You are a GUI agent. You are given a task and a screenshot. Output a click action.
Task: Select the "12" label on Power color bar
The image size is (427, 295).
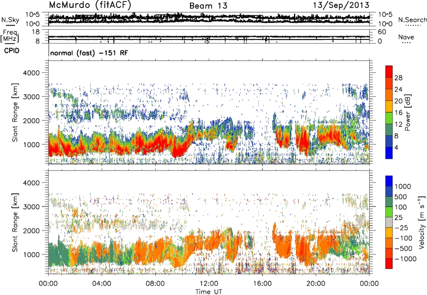click(x=398, y=125)
